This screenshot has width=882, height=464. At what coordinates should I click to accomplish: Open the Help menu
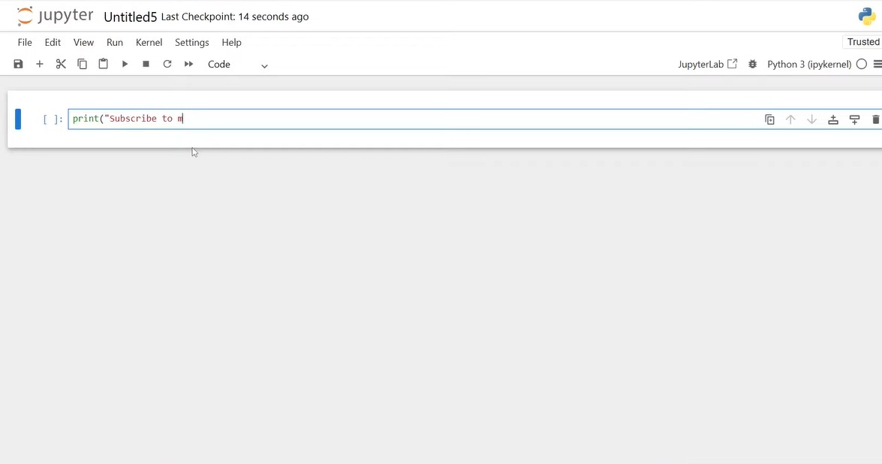point(231,42)
